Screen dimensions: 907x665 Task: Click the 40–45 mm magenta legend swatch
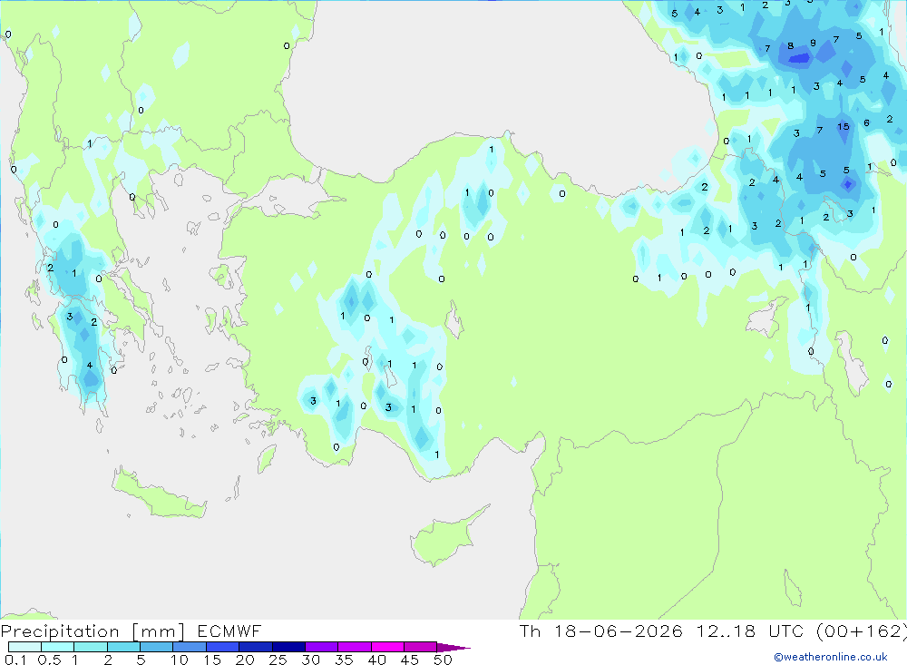click(x=387, y=647)
